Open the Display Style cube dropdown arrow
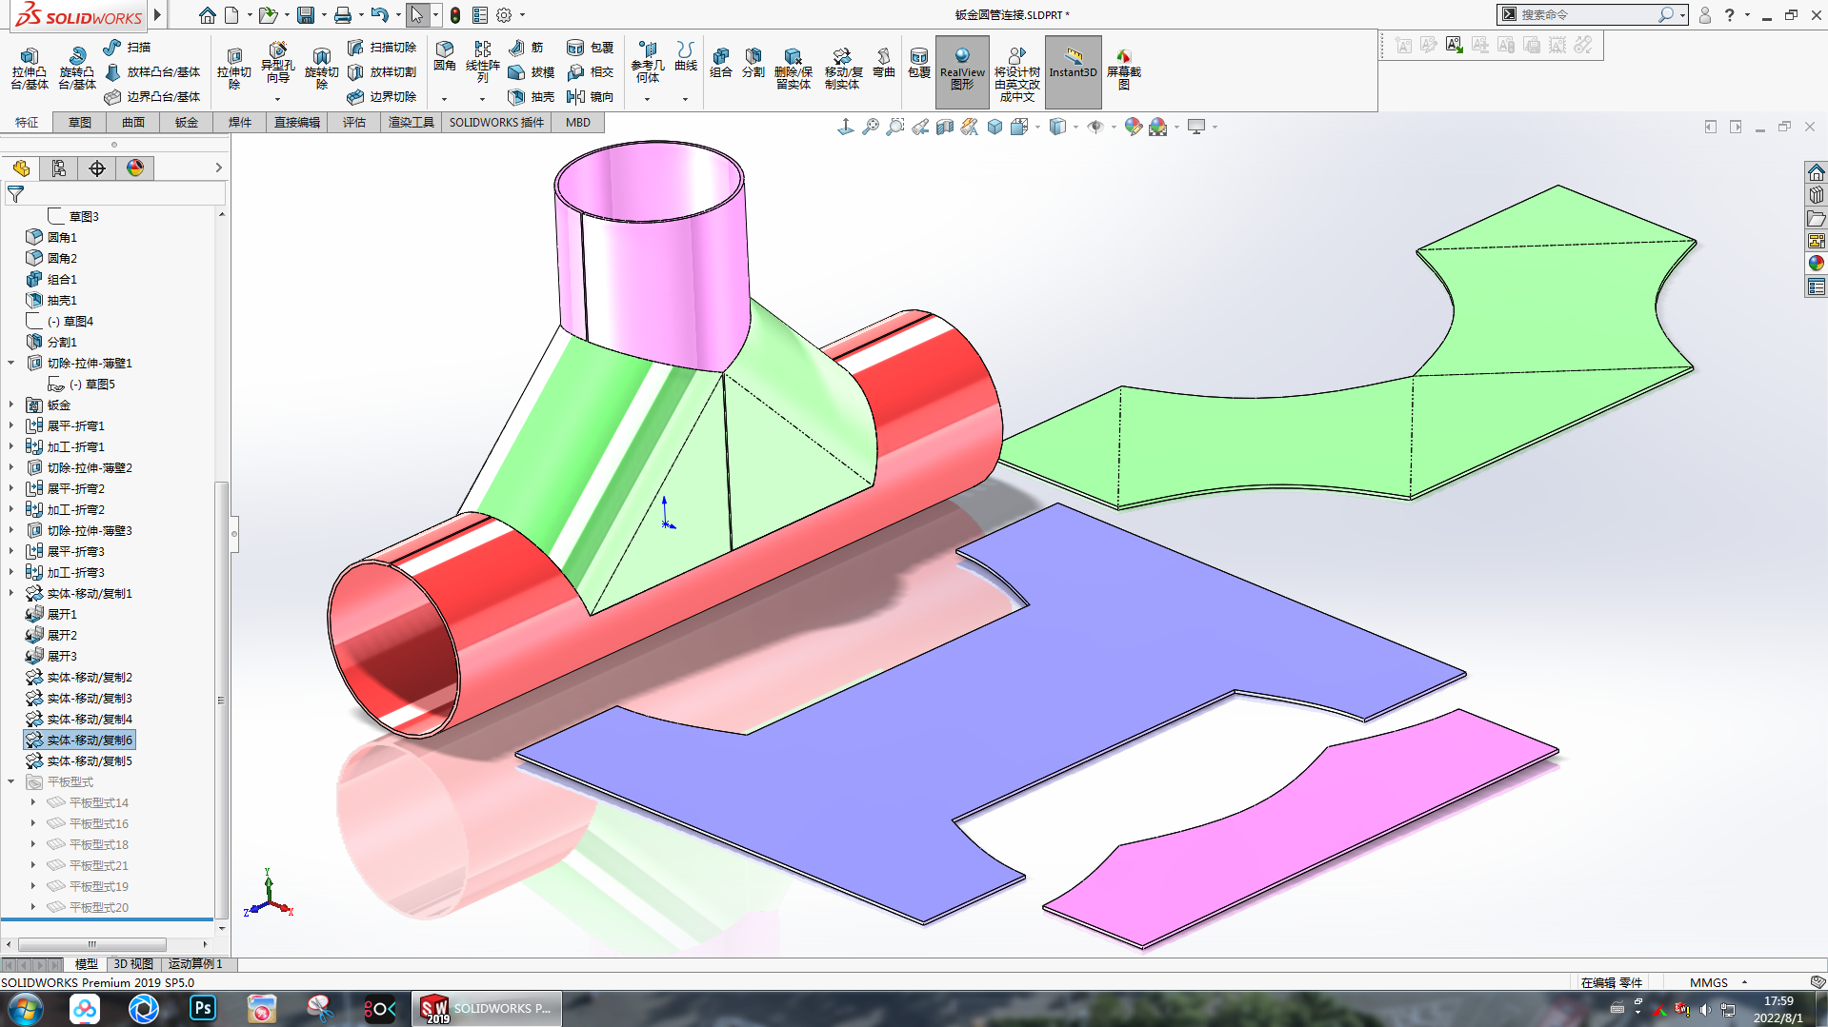Viewport: 1828px width, 1027px height. click(1075, 127)
